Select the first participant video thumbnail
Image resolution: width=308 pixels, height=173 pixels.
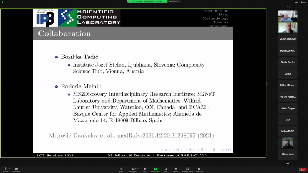(x=288, y=16)
